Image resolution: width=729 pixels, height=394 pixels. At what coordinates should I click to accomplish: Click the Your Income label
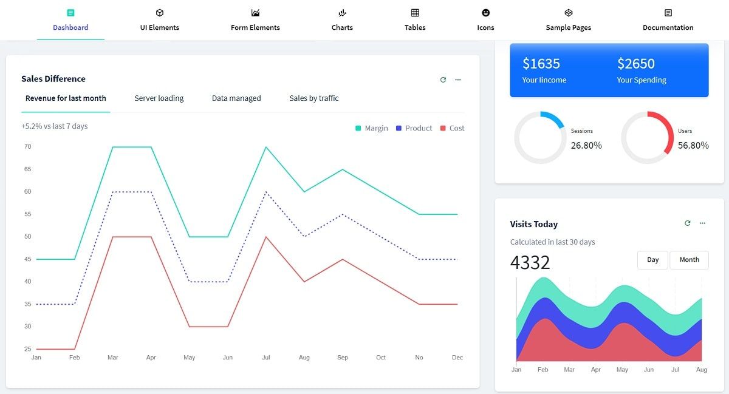tap(544, 80)
